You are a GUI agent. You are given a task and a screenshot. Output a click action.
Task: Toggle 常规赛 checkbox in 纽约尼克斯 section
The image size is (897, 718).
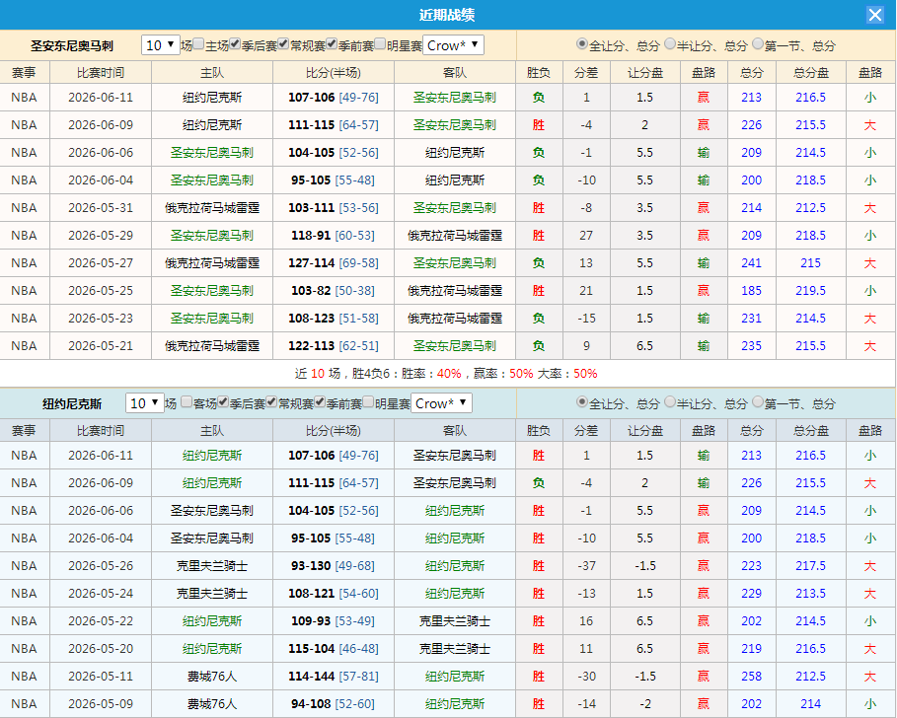271,401
